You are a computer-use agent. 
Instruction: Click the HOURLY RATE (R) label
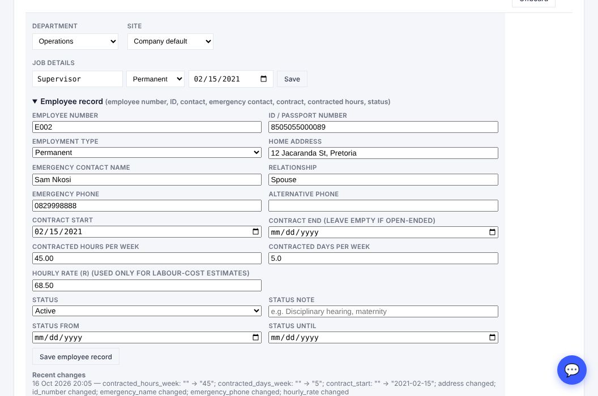(x=141, y=273)
